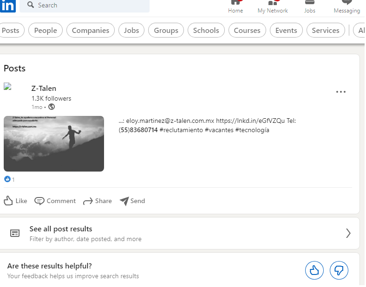Click the #vacantes hashtag
This screenshot has width=366, height=287.
(219, 130)
